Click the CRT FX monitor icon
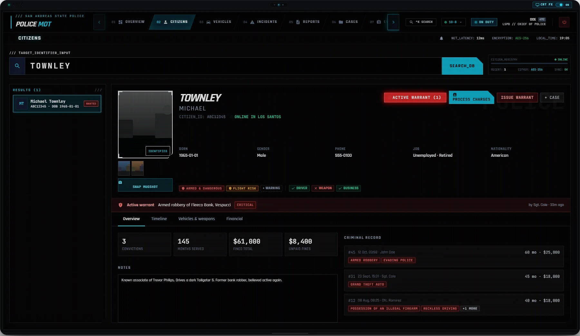 (537, 5)
